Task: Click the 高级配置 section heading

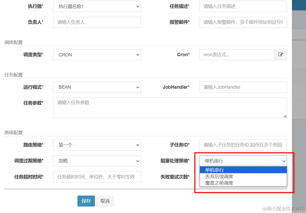Action: [14, 133]
